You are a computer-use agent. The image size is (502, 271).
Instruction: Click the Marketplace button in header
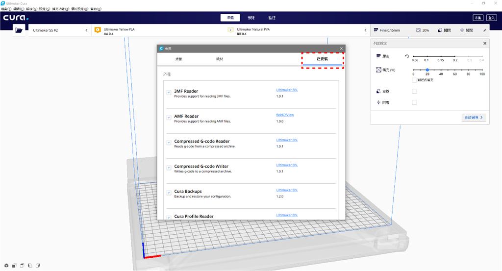pos(477,18)
